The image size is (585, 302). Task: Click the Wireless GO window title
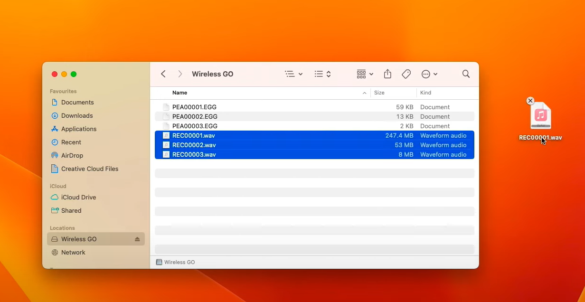coord(212,74)
